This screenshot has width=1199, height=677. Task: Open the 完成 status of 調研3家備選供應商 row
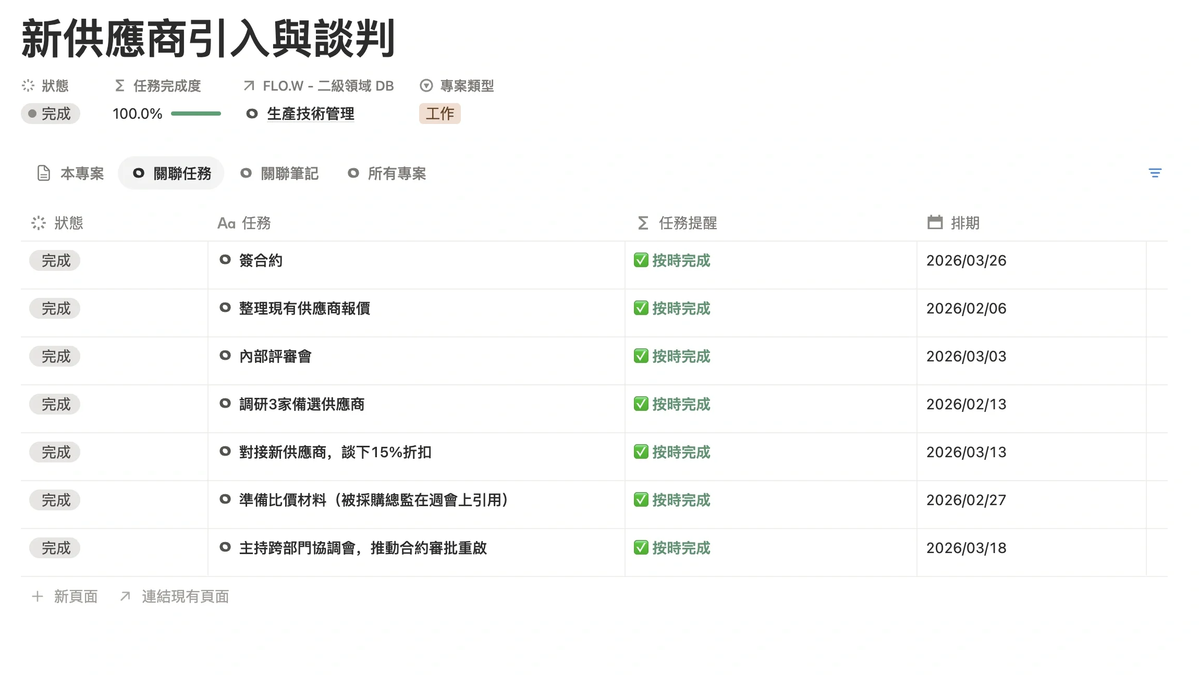(55, 404)
